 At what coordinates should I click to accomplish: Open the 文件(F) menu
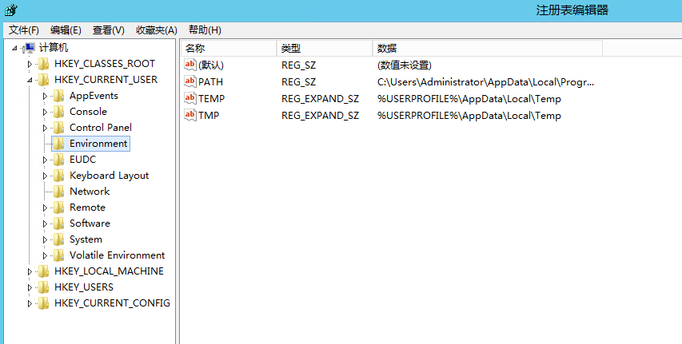pos(24,30)
